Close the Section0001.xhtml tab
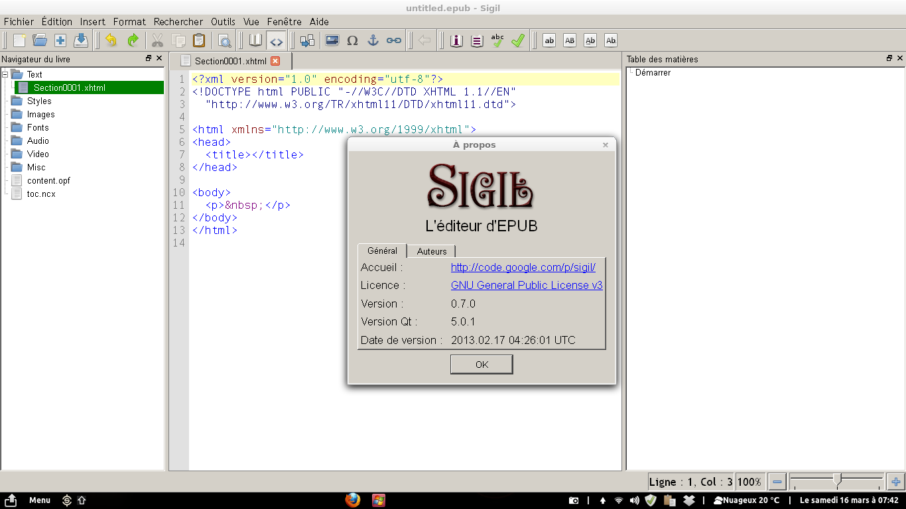The height and width of the screenshot is (509, 906). coord(275,61)
